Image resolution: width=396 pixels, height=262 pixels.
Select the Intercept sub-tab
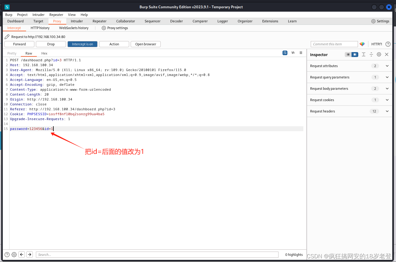point(14,28)
